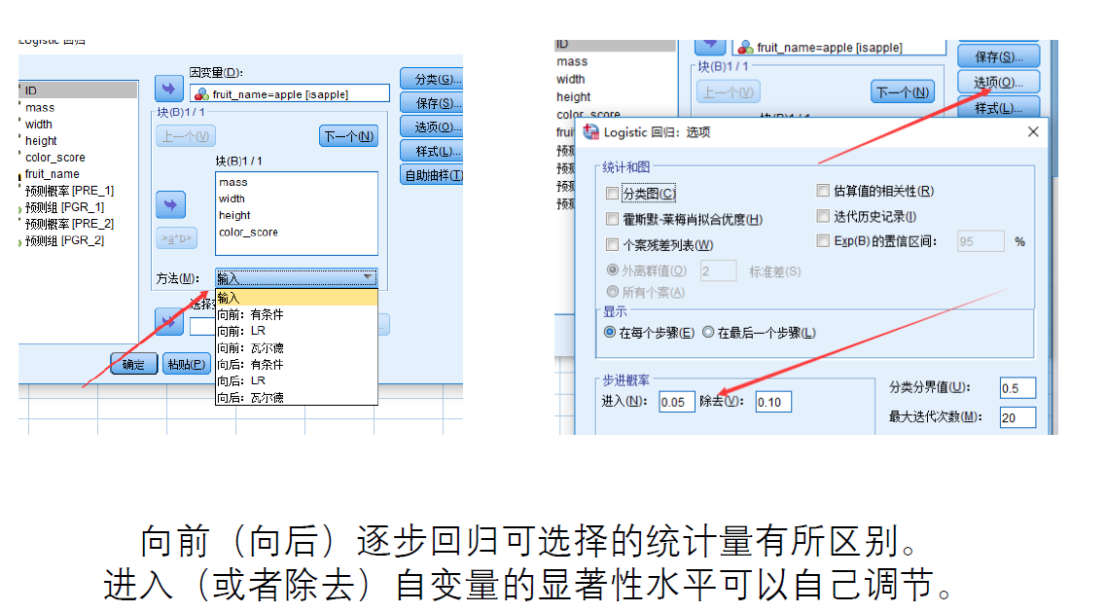Screen dimensions: 1106x612
Task: Select mass in left dialog's variable list
Action: [40, 107]
